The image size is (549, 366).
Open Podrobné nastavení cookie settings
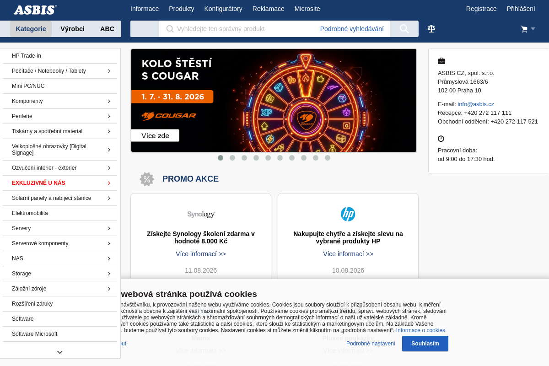click(x=371, y=344)
